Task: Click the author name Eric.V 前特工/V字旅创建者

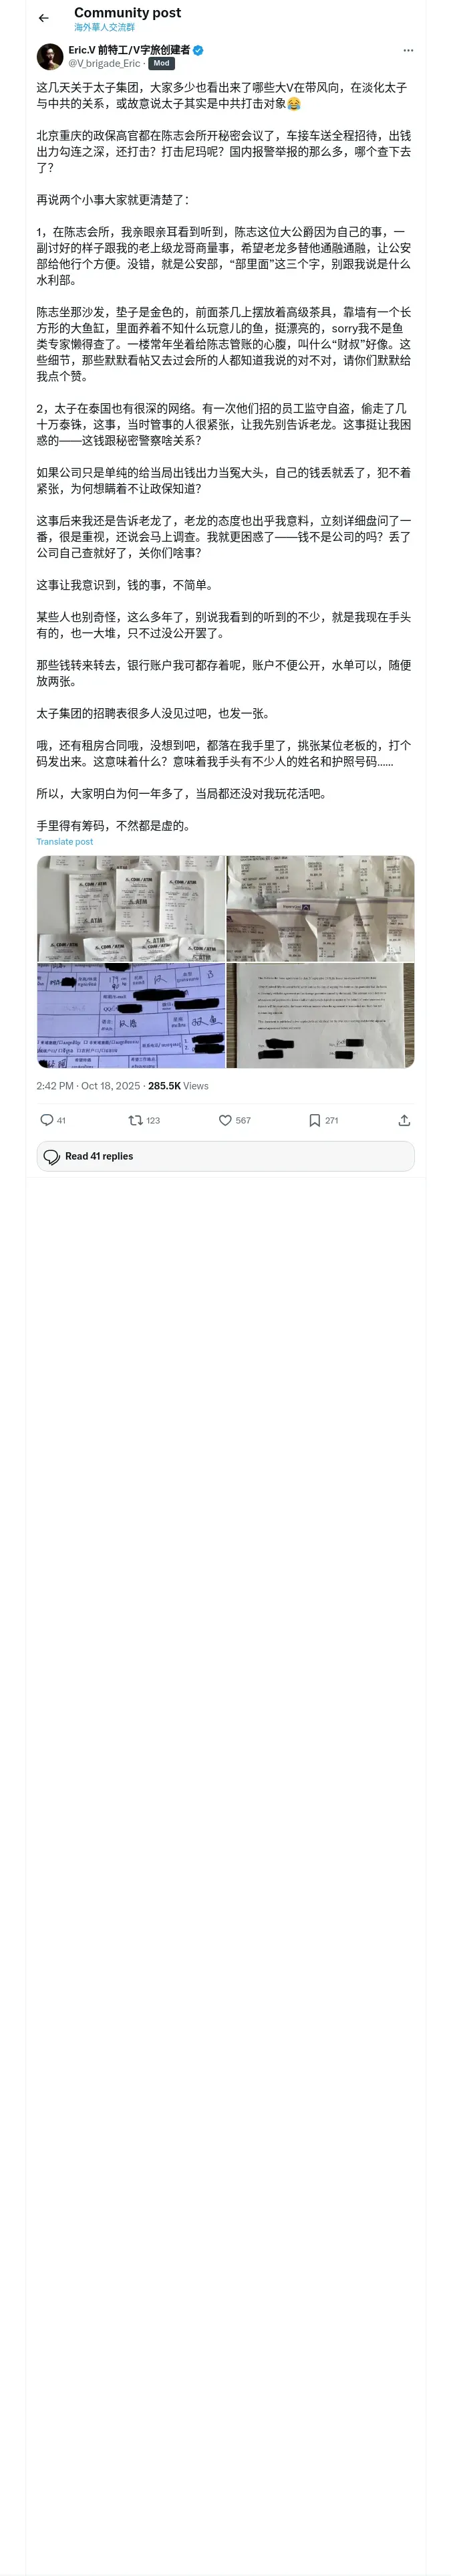Action: pyautogui.click(x=129, y=50)
